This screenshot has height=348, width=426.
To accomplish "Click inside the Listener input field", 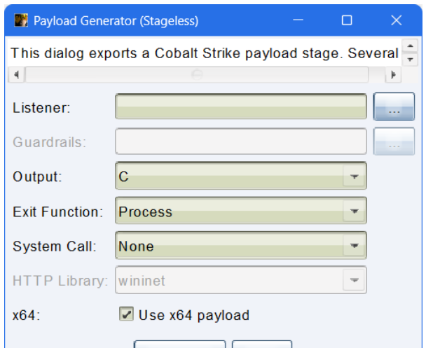I will (x=241, y=106).
